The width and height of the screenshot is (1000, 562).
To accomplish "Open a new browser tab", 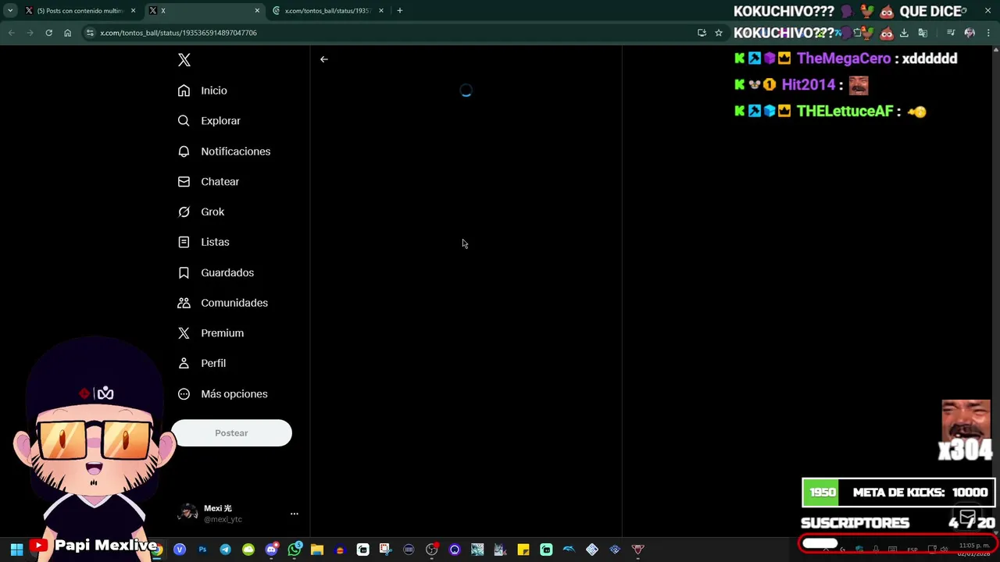I will pyautogui.click(x=400, y=11).
